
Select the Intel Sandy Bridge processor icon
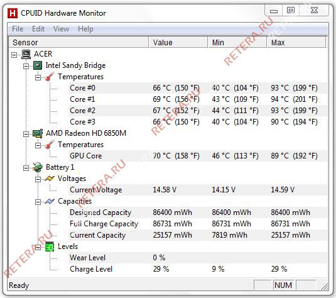click(x=38, y=65)
